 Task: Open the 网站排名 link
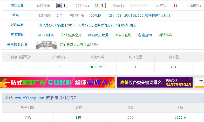tap(165, 35)
